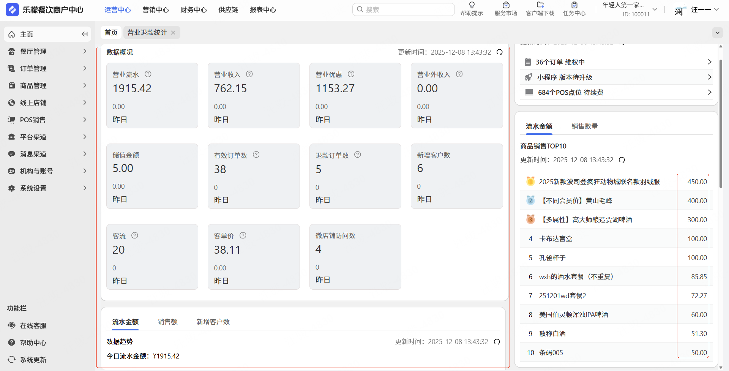
Task: Open the 小程序 版本待升级 notice
Action: pos(616,77)
